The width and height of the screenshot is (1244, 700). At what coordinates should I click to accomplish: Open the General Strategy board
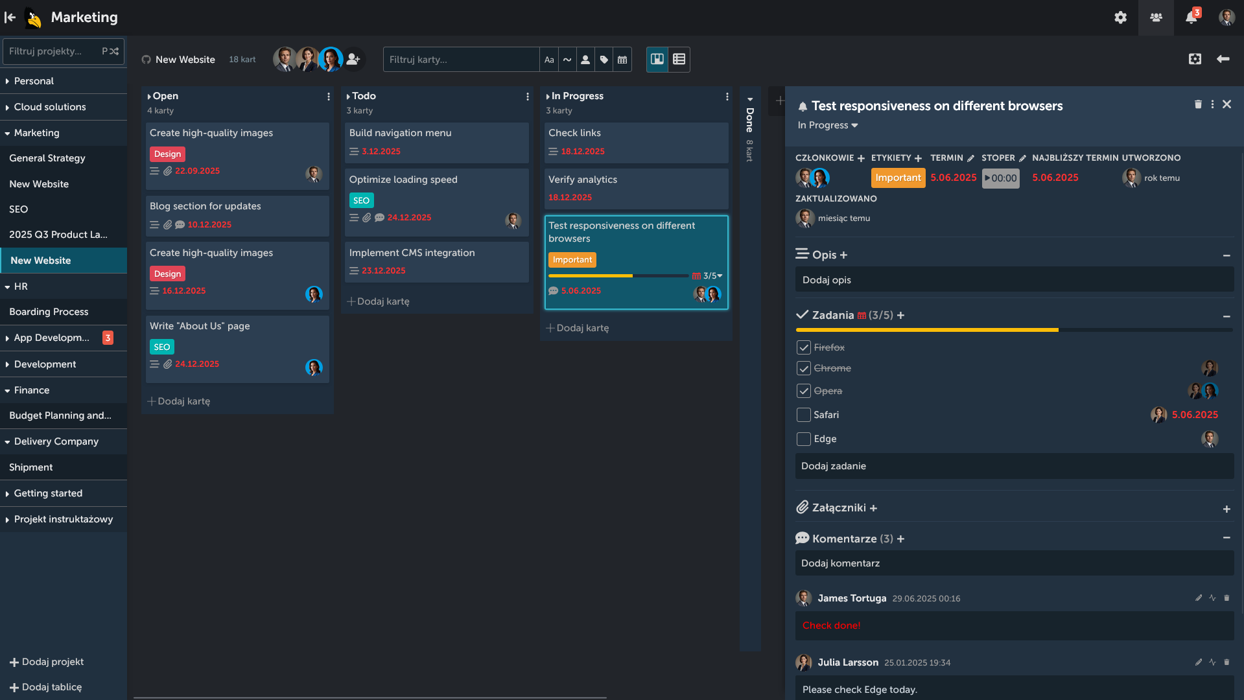tap(47, 158)
